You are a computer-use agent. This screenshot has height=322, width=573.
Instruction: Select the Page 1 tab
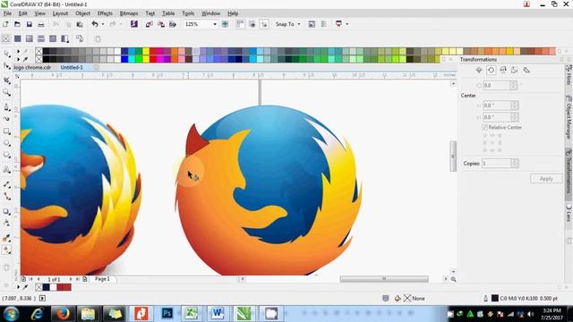pos(102,279)
